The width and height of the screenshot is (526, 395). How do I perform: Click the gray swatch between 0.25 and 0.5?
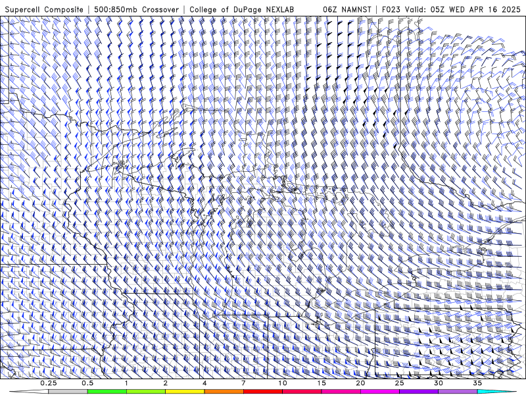68,392
